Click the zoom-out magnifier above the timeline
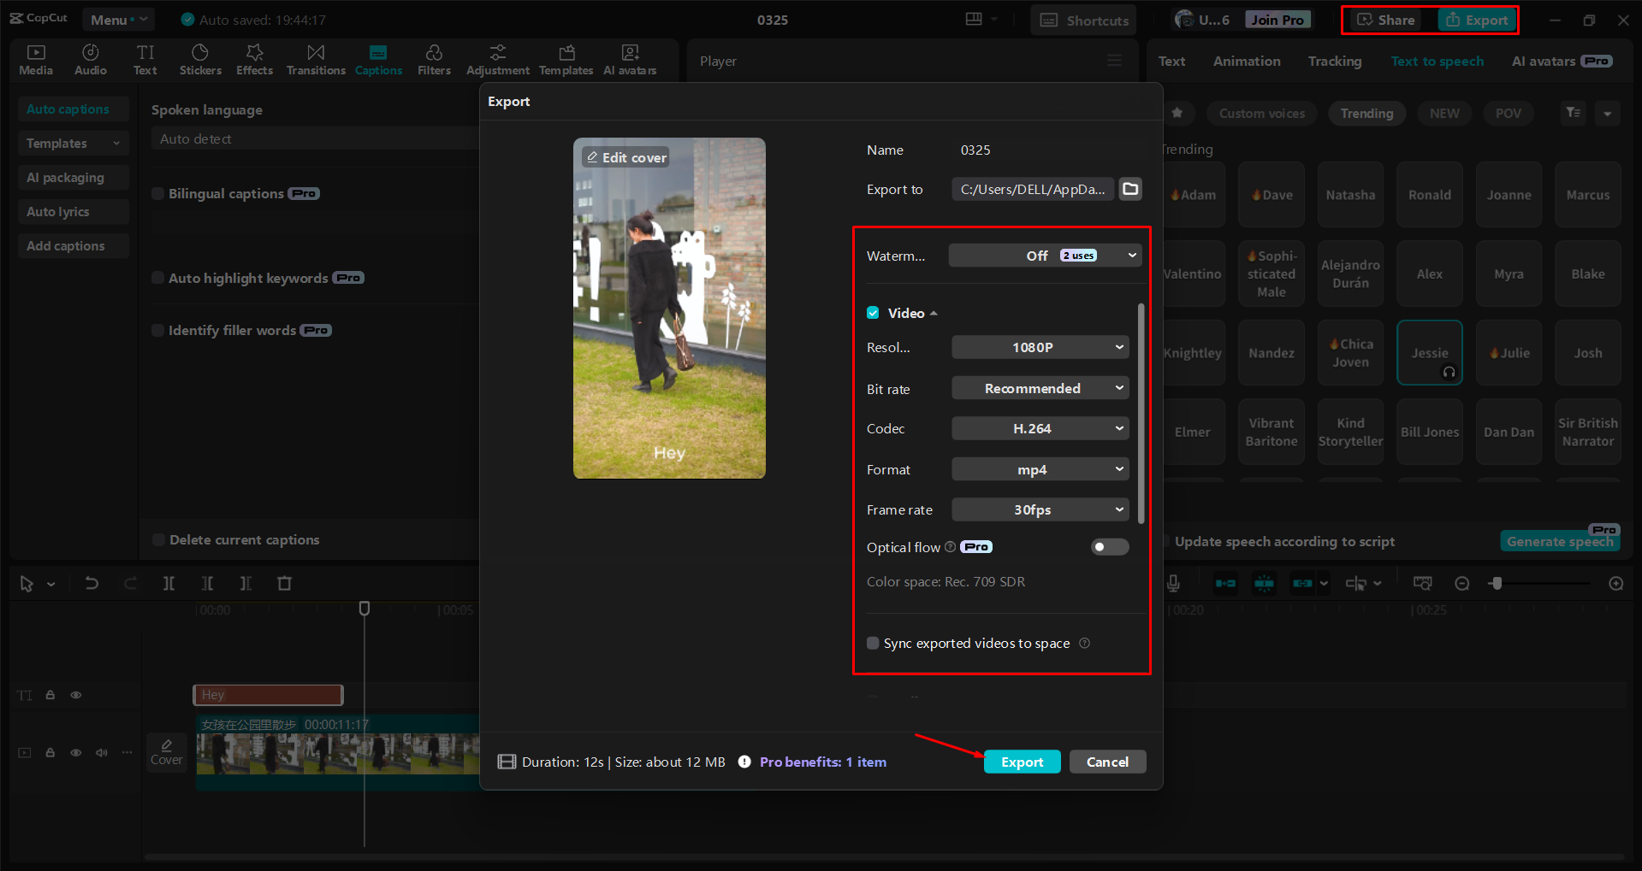Viewport: 1642px width, 871px height. [1462, 583]
